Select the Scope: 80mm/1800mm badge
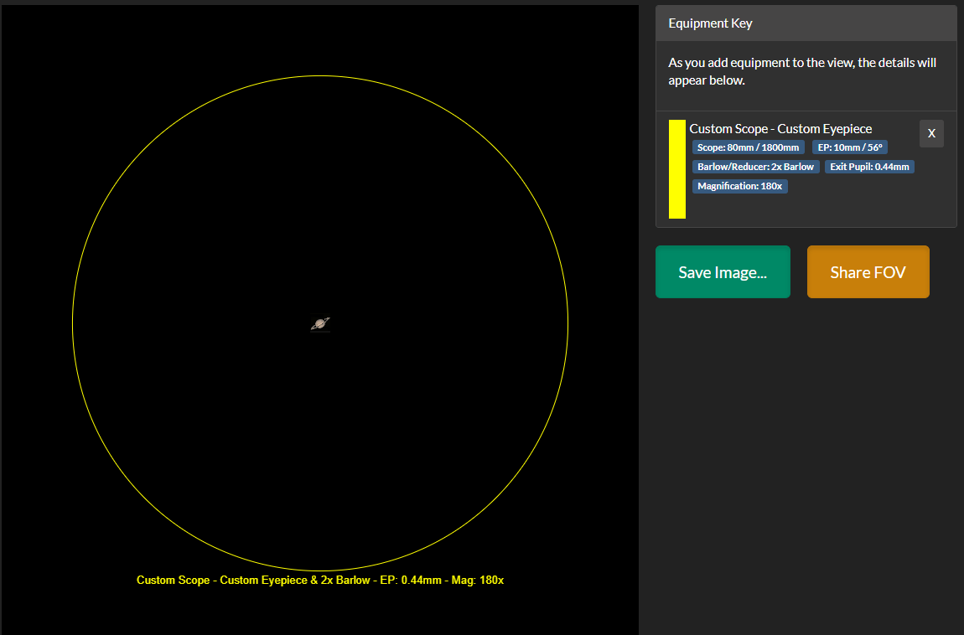 (749, 147)
